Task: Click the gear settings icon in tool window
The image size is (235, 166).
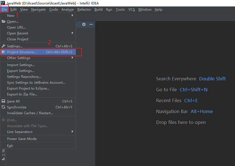Action: click(x=84, y=24)
